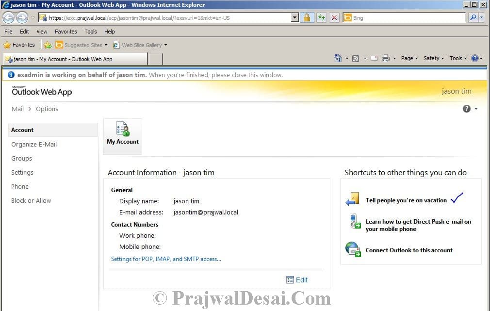Click the jasontim@prajwal.local e-mail address text
490x311 pixels.
point(206,212)
